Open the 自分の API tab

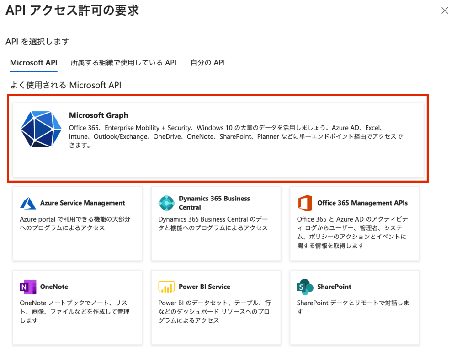click(x=207, y=63)
